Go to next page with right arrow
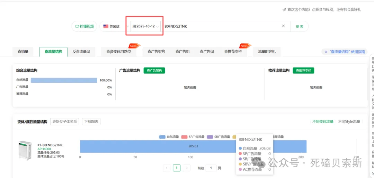Viewport: 374px width, 178px height. pyautogui.click(x=187, y=168)
